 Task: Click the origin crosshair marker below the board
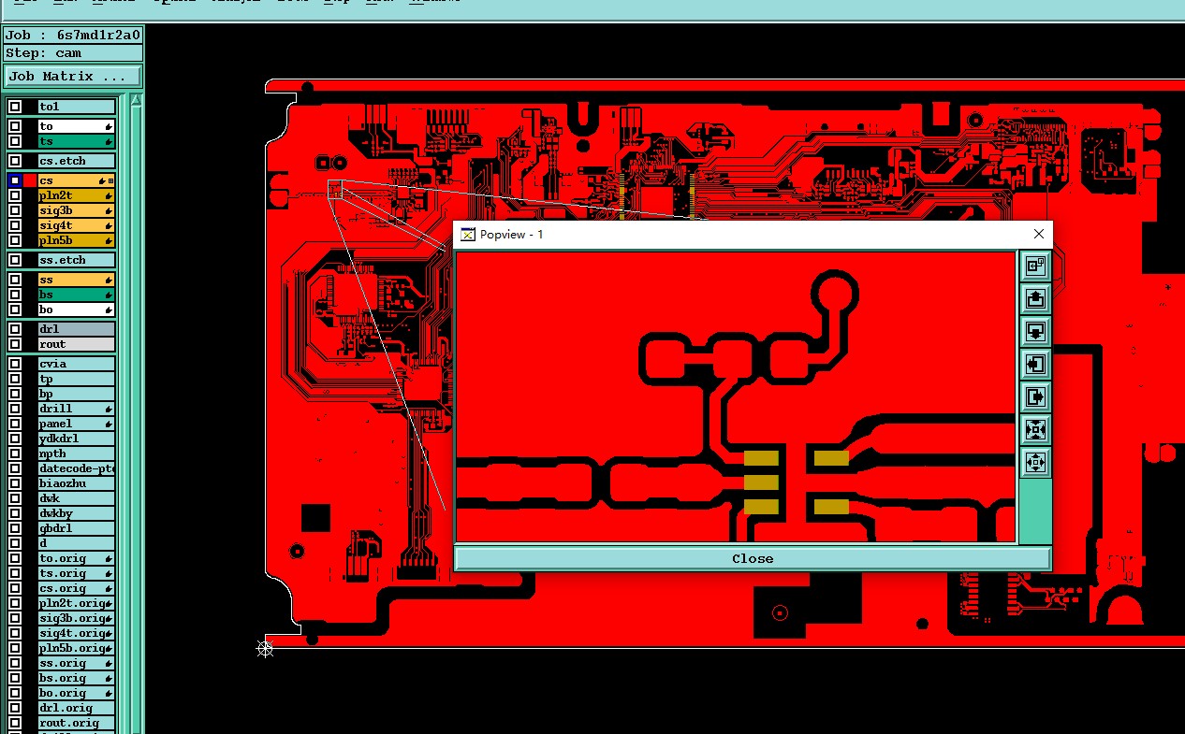click(265, 648)
